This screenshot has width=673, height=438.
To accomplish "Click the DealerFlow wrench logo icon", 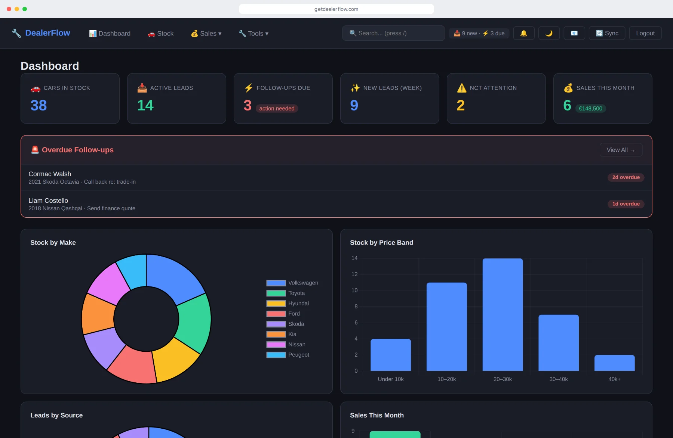I will pos(16,33).
